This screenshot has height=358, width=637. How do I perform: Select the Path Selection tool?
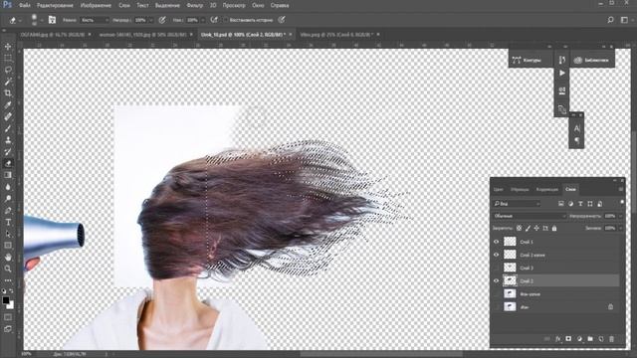point(8,235)
